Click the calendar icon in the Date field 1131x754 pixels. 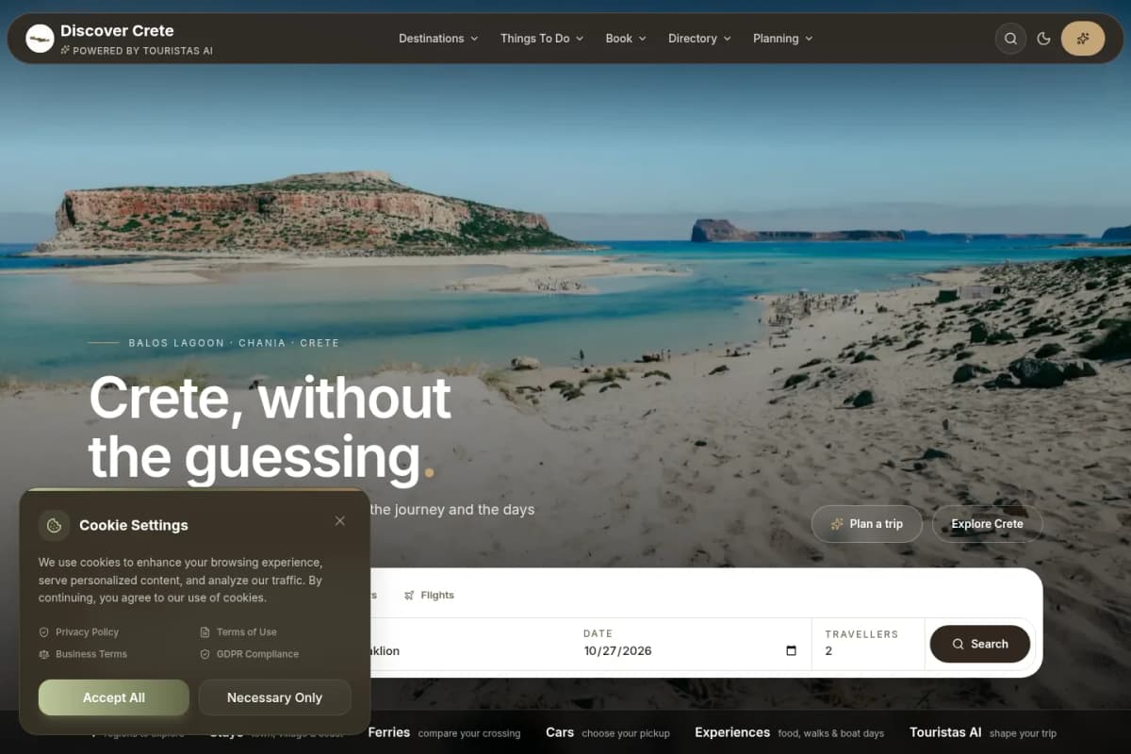pos(791,651)
